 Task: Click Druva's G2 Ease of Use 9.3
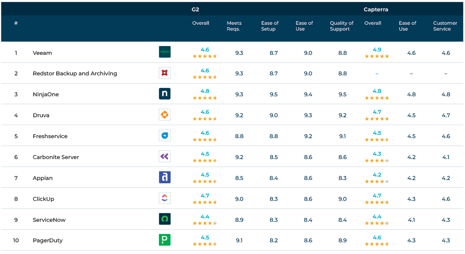(x=308, y=115)
